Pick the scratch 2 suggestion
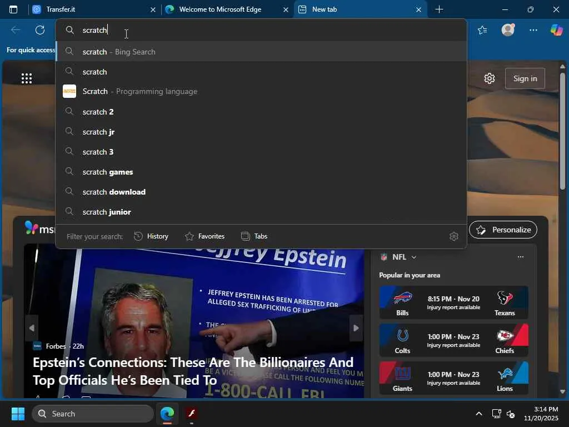569x427 pixels. [261, 112]
